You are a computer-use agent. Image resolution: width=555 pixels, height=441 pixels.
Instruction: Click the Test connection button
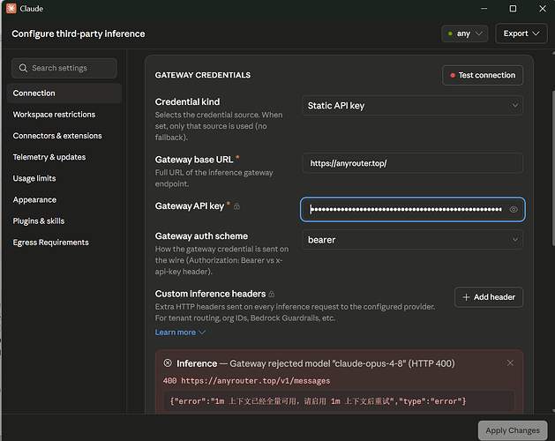(x=483, y=75)
